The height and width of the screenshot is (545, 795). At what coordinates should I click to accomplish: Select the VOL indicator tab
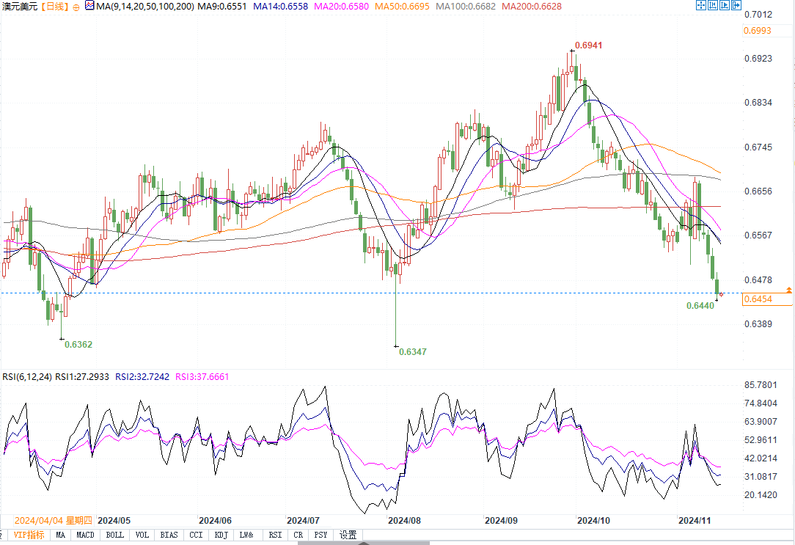(x=142, y=535)
